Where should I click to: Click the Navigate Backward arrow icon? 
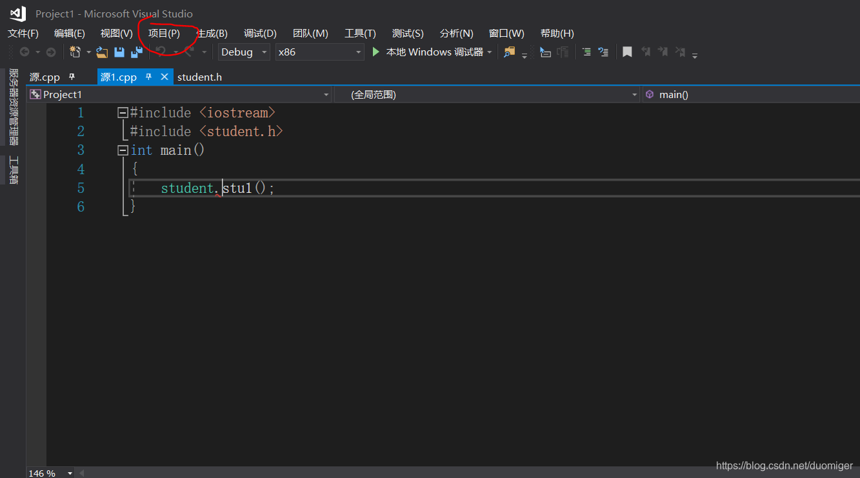[25, 52]
